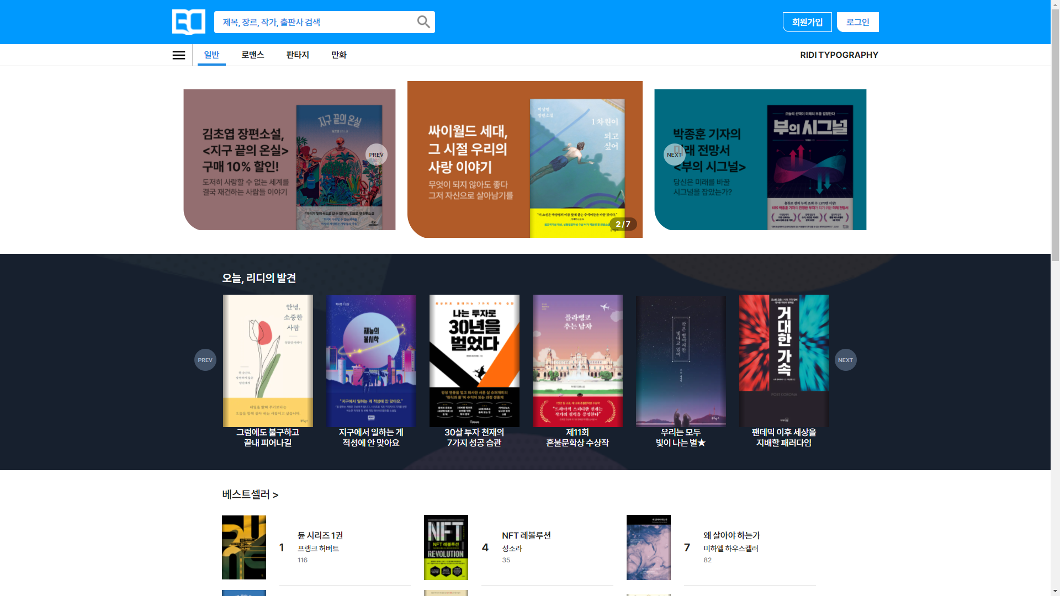Click the 로그인 login button
1060x596 pixels.
pos(857,22)
